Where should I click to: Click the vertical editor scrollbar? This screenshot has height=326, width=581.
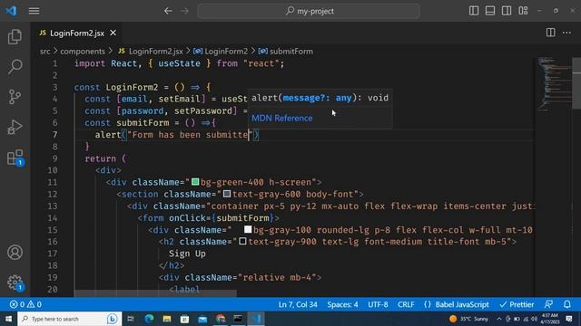[x=576, y=83]
